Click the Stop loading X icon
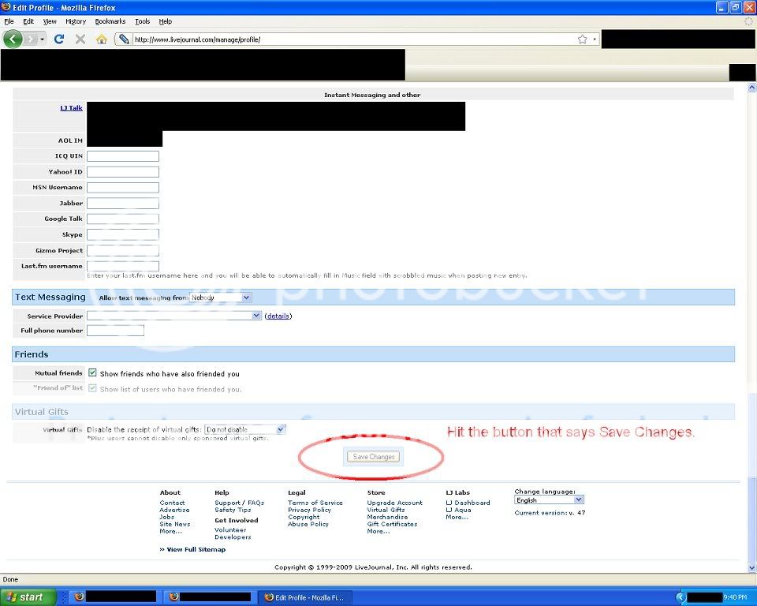The height and width of the screenshot is (606, 757). pyautogui.click(x=80, y=39)
